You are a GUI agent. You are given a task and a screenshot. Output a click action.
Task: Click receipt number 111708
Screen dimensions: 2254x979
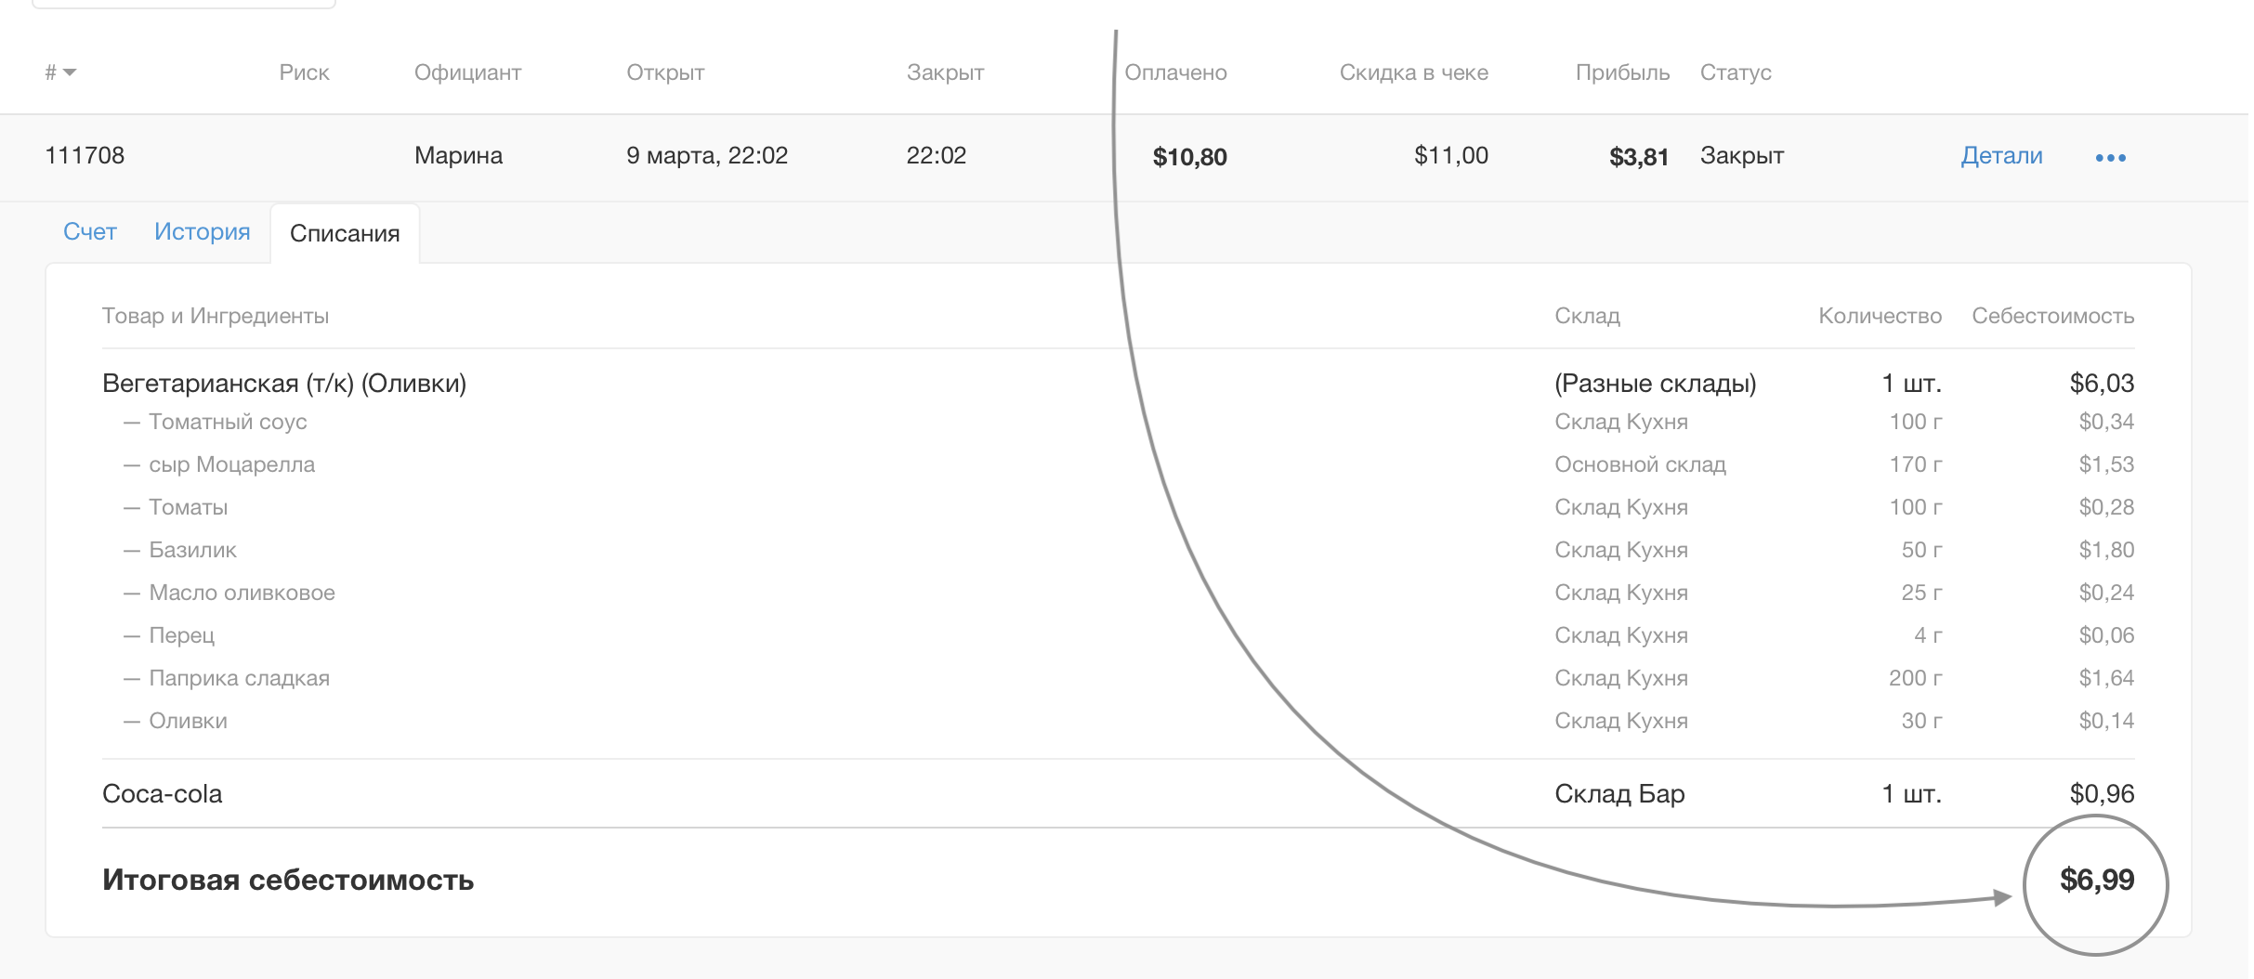(x=85, y=155)
